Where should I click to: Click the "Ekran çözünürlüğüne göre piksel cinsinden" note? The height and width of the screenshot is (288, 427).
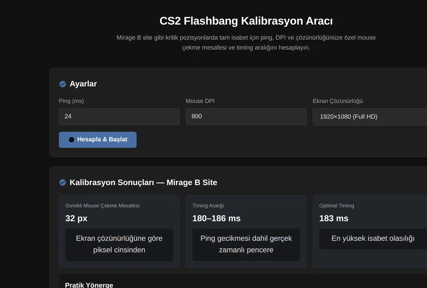119,244
